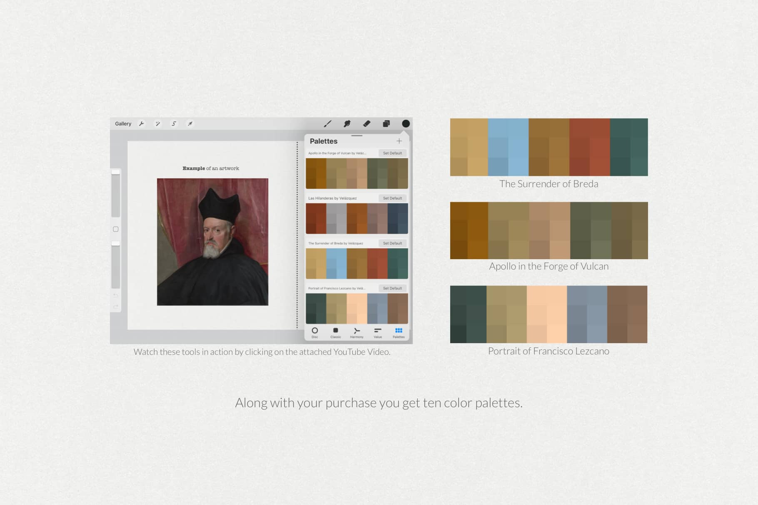Switch to the Value color tab
The image size is (758, 505).
378,332
